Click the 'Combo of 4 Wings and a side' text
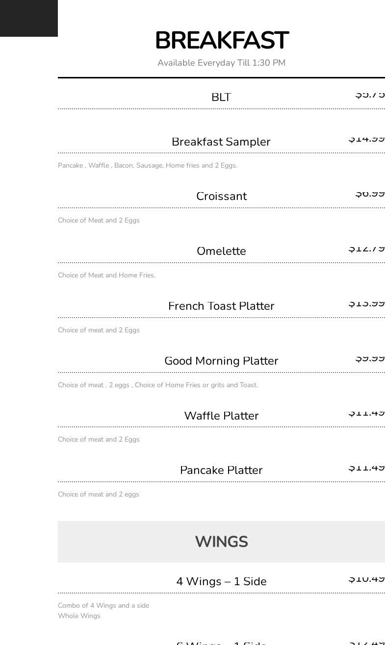 pyautogui.click(x=103, y=606)
